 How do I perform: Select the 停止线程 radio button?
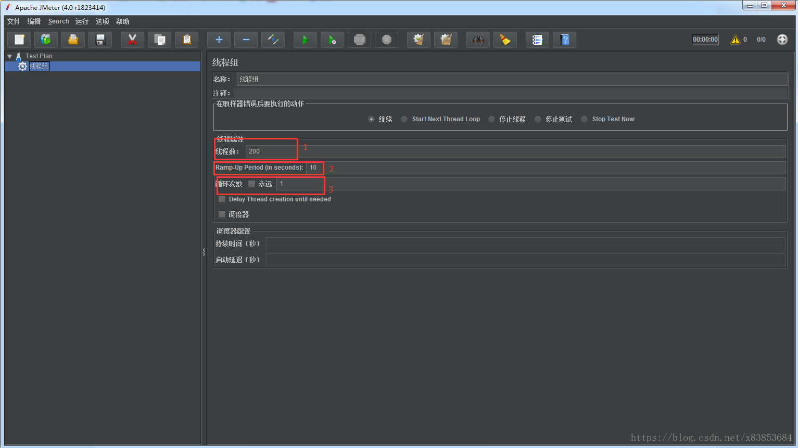tap(491, 119)
